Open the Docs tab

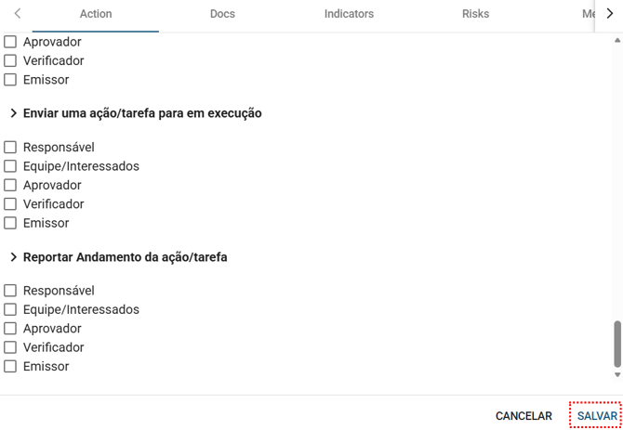point(222,15)
